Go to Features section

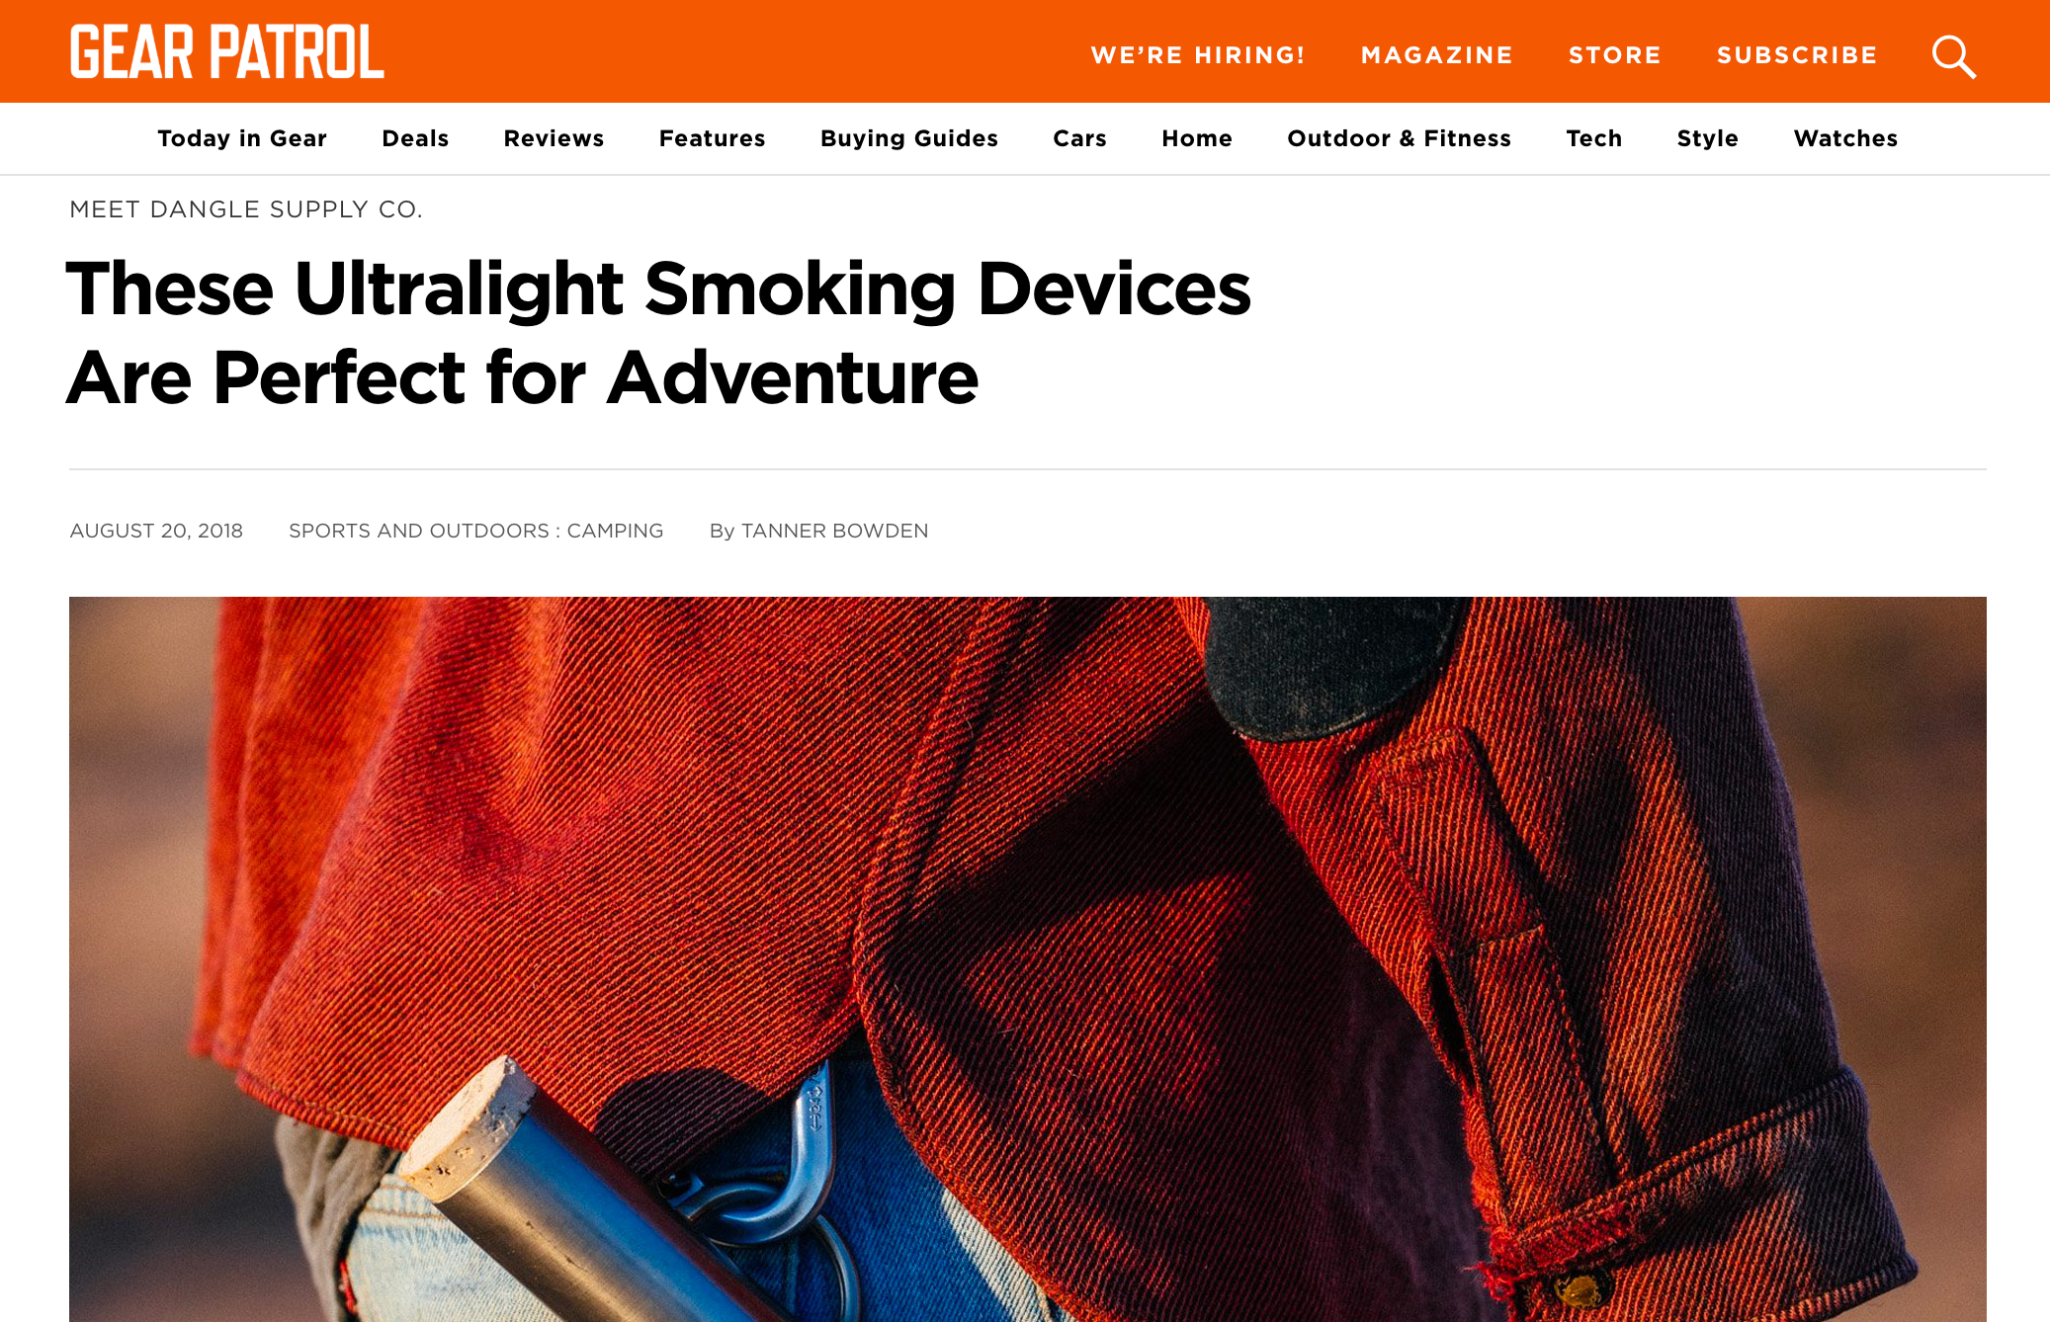click(712, 138)
